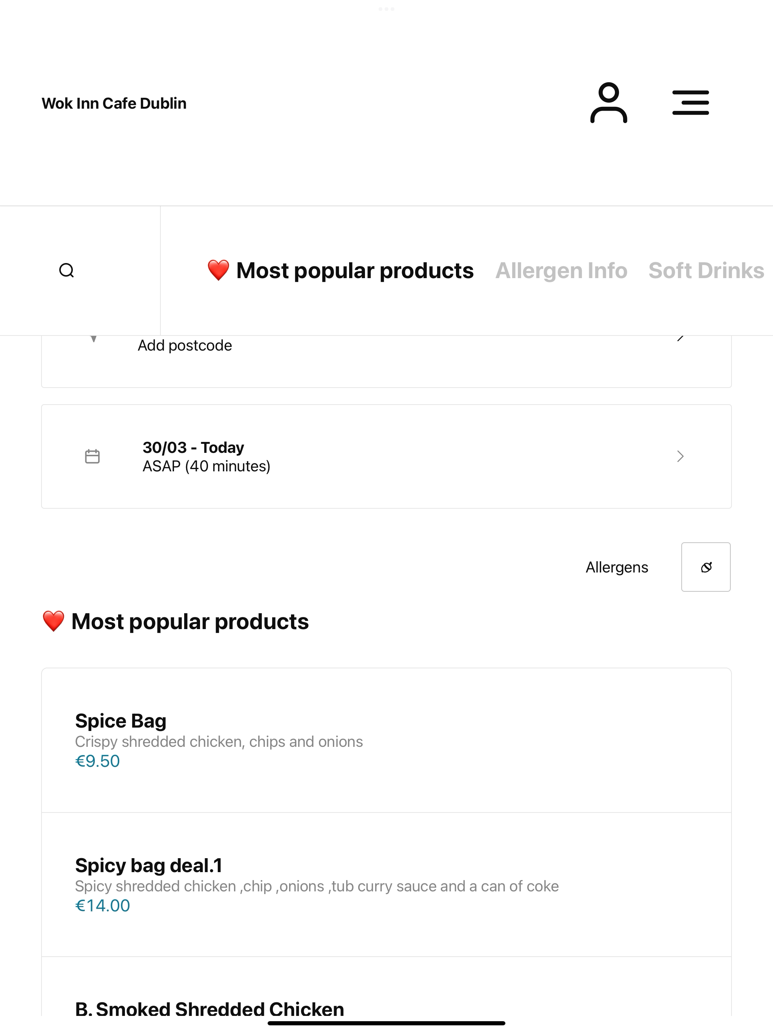
Task: Open the allergens filter icon button
Action: tap(706, 567)
